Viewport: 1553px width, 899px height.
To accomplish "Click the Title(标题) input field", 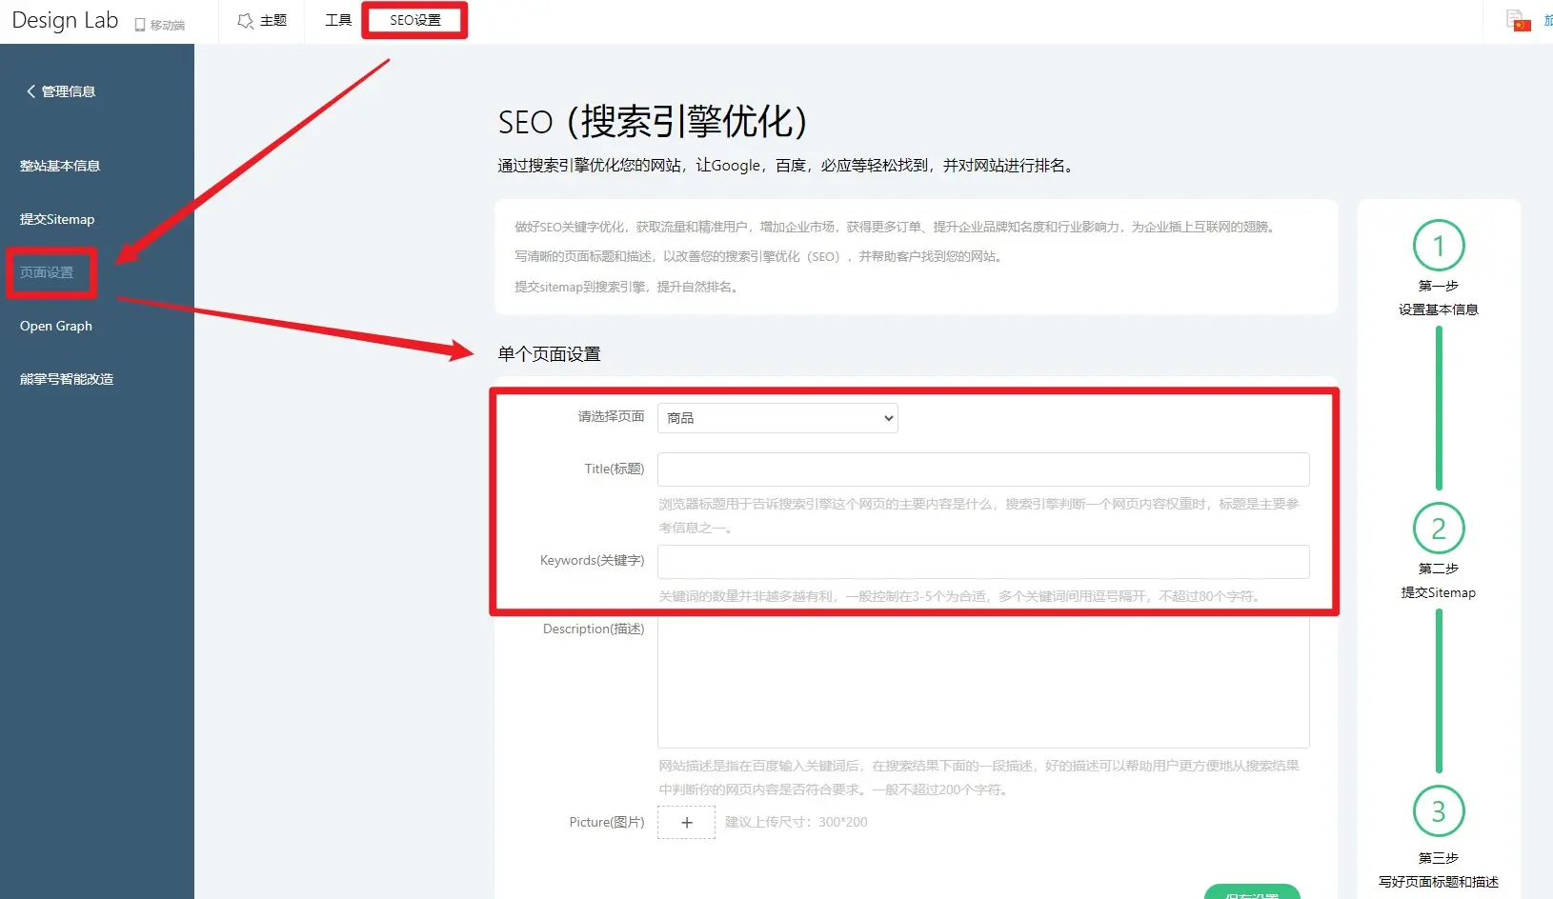I will click(x=982, y=469).
